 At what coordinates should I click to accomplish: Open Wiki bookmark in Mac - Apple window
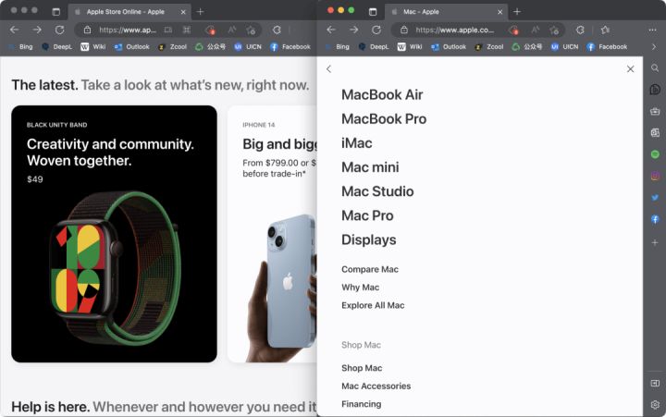pos(410,47)
